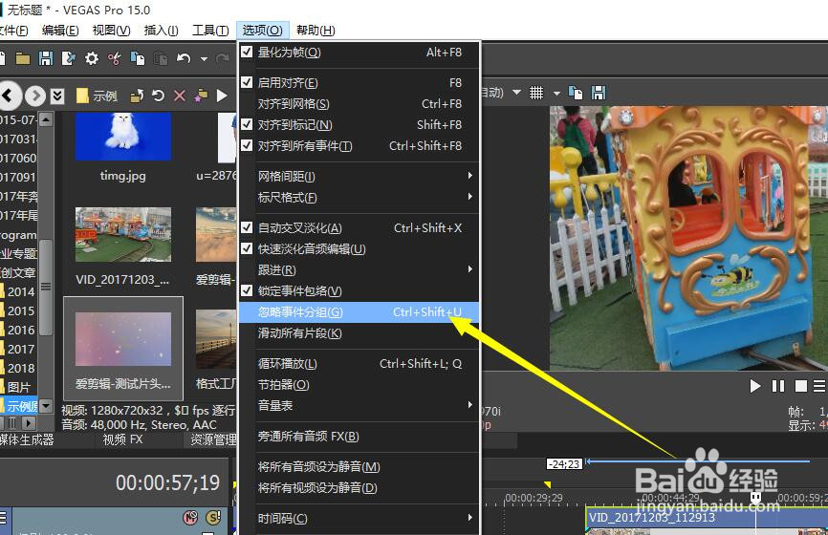Start preview of the selected media file
The image size is (828, 535).
tap(222, 96)
